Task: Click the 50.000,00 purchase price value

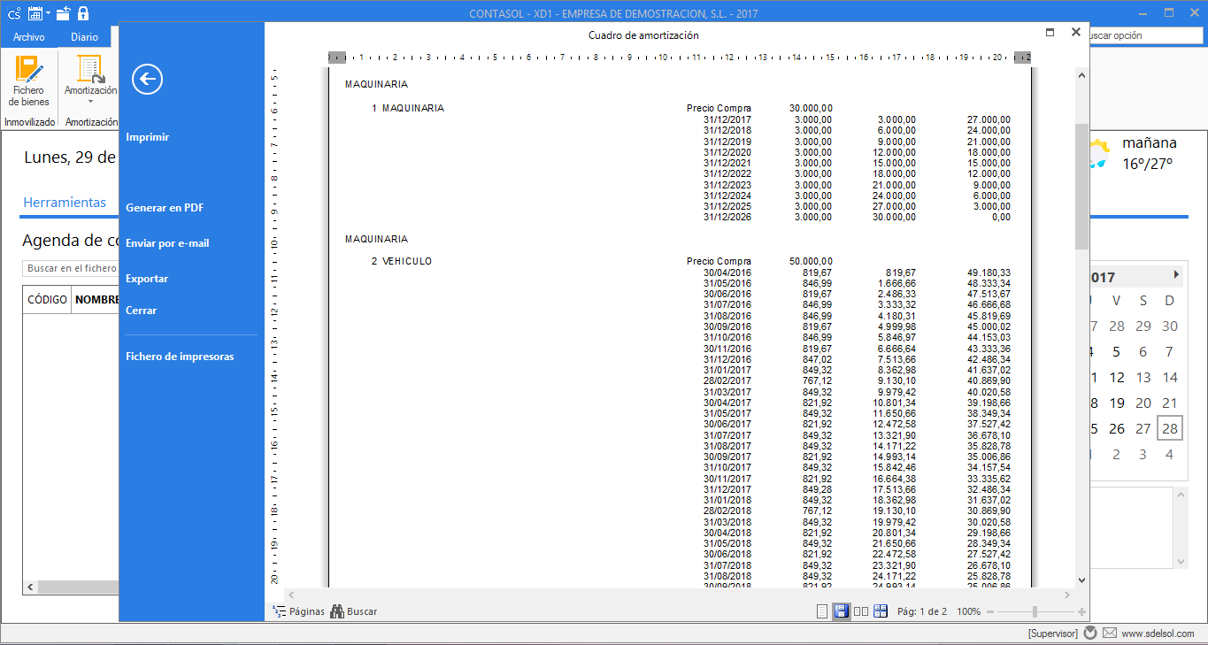Action: (811, 261)
